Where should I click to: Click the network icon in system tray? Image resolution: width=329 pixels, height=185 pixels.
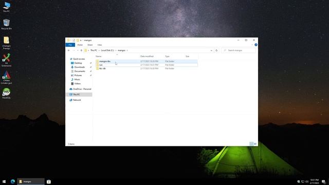(303, 181)
